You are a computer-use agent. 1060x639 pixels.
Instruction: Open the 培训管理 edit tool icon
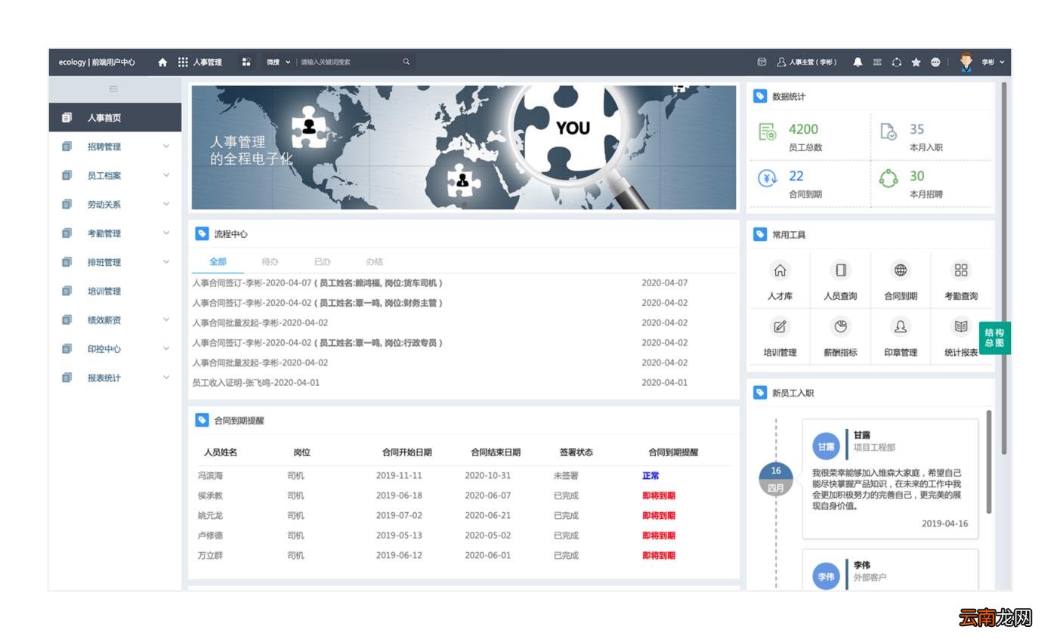click(780, 327)
